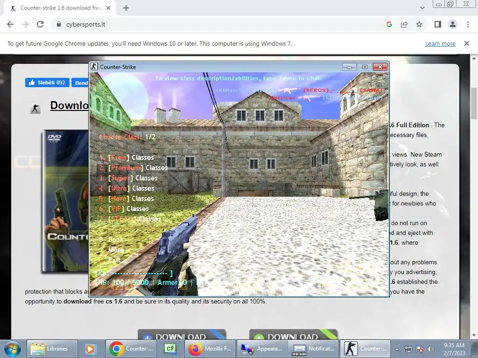Open a new browser tab
This screenshot has width=478, height=358.
point(126,8)
